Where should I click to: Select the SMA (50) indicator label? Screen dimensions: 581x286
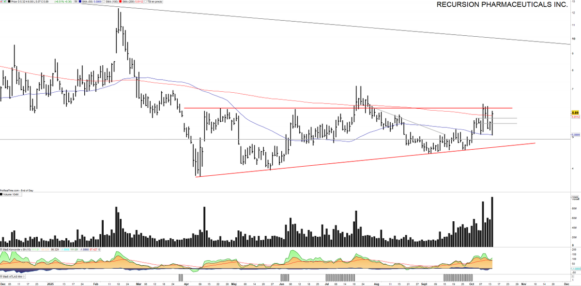coord(87,1)
